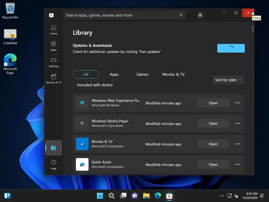
Task: Switch to Movies & TV filter tab
Action: (x=173, y=74)
